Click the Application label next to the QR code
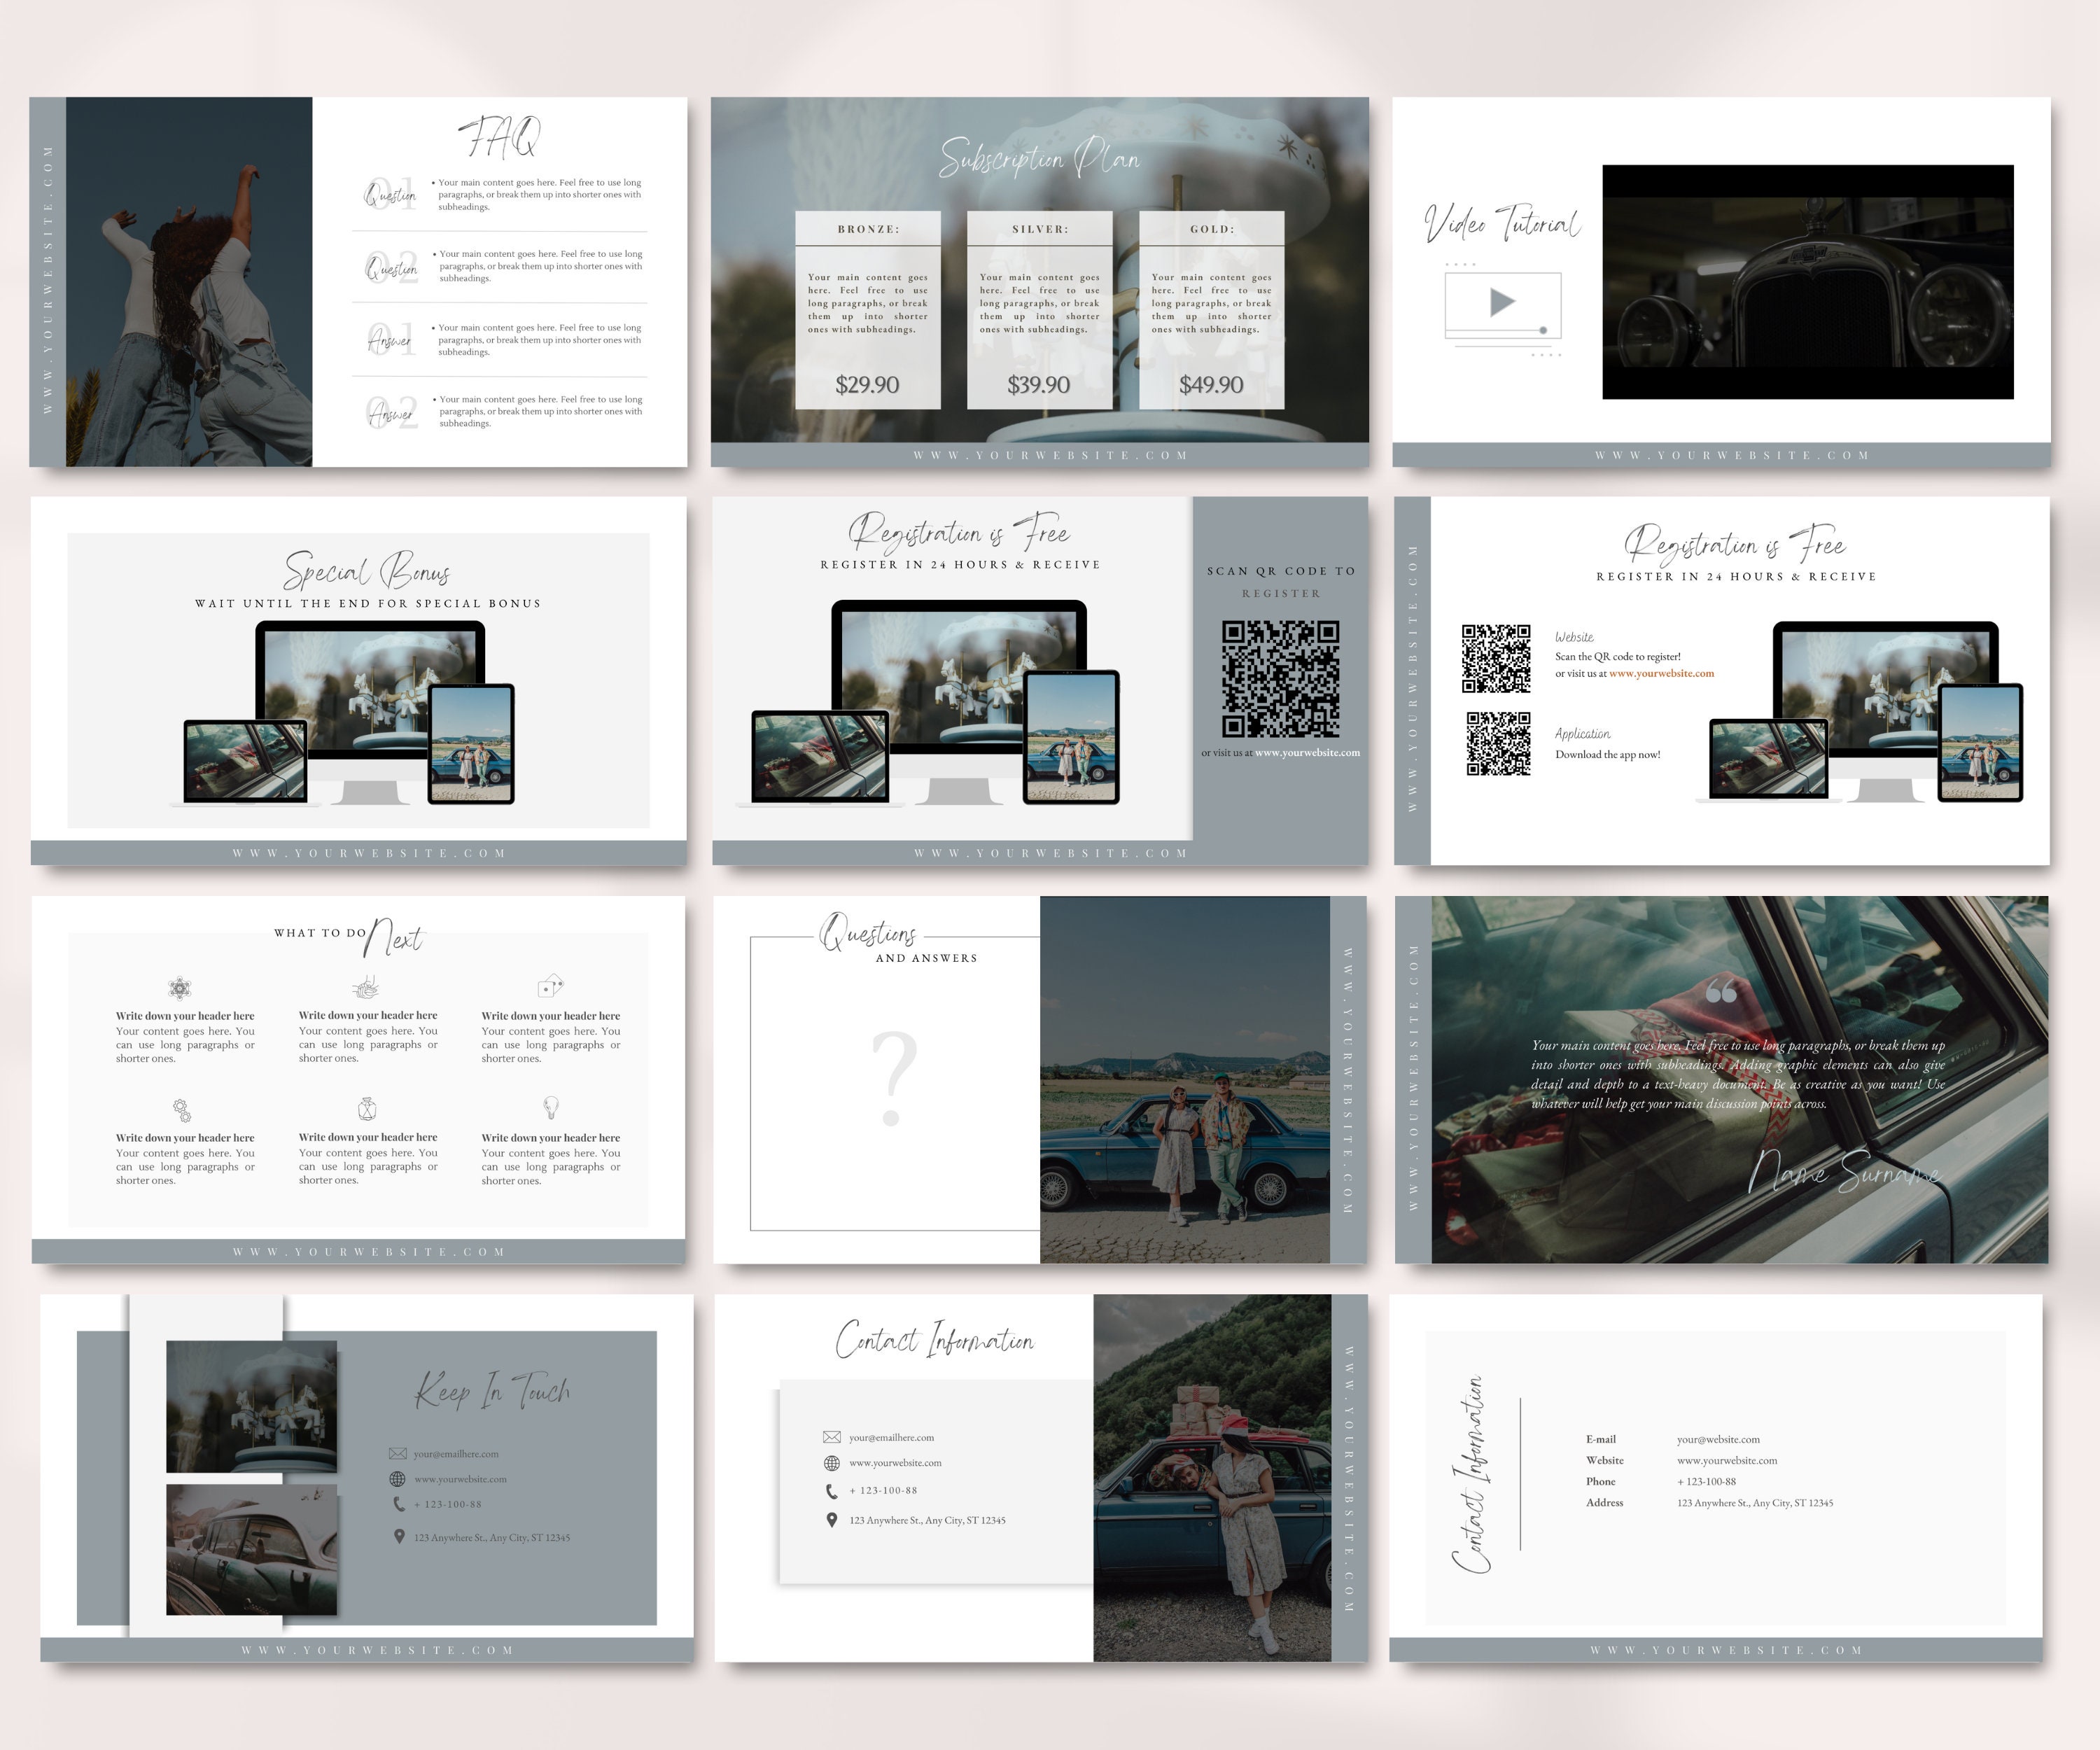Viewport: 2100px width, 1750px height. 1582,734
